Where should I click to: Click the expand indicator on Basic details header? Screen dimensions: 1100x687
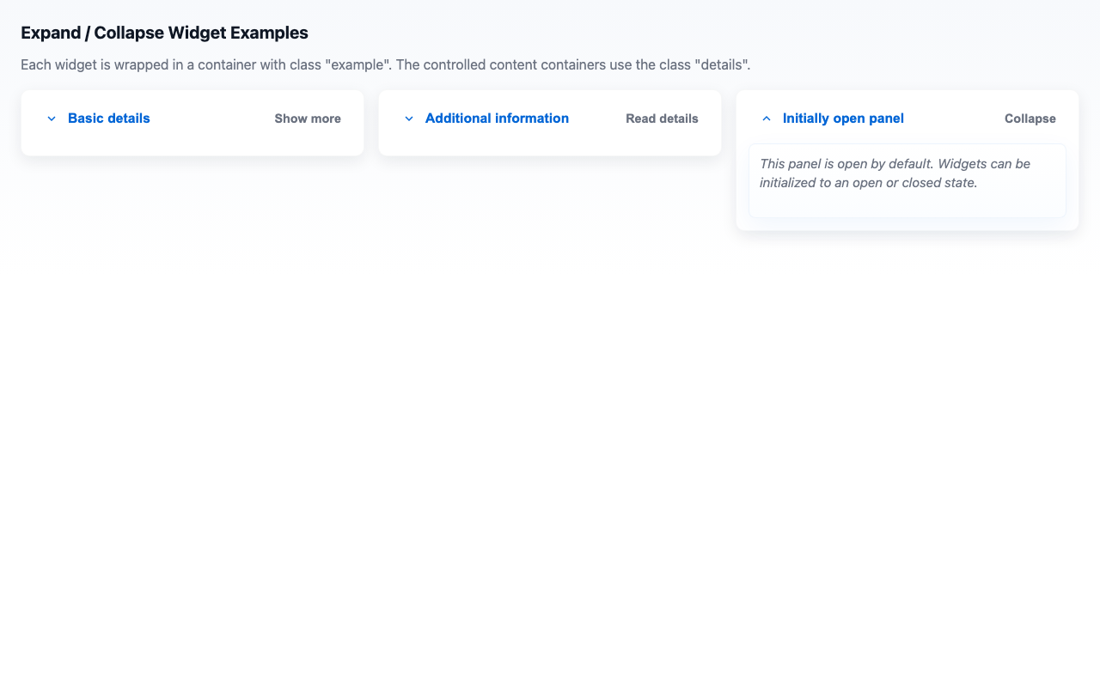click(51, 119)
